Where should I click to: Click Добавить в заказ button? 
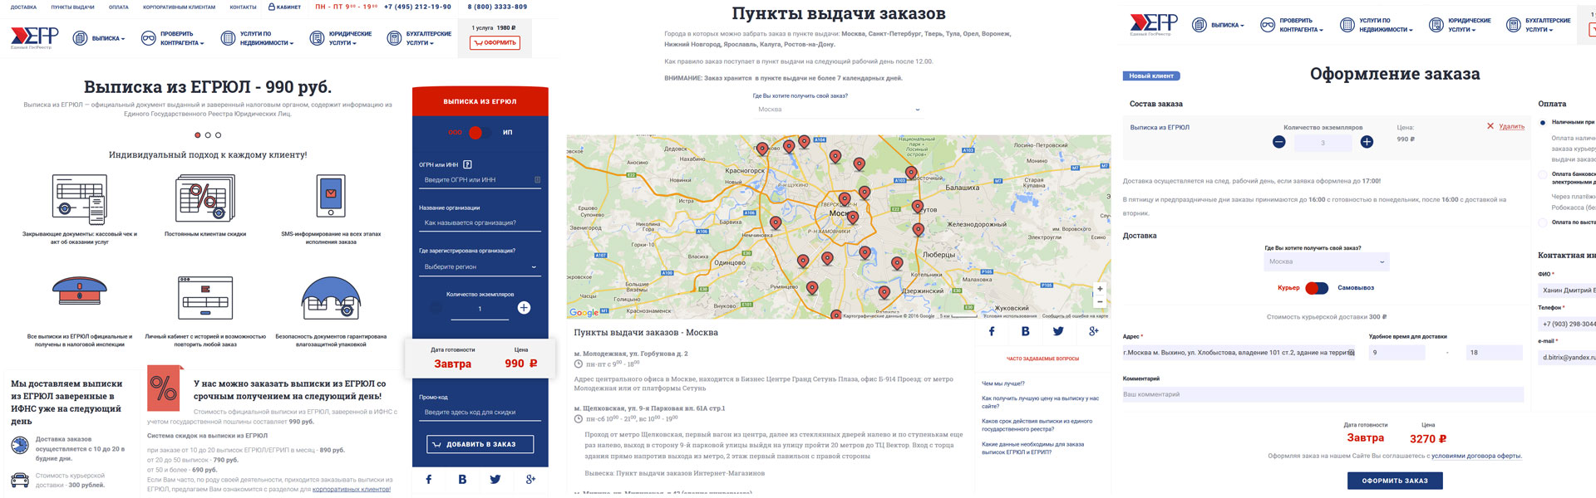click(x=480, y=444)
